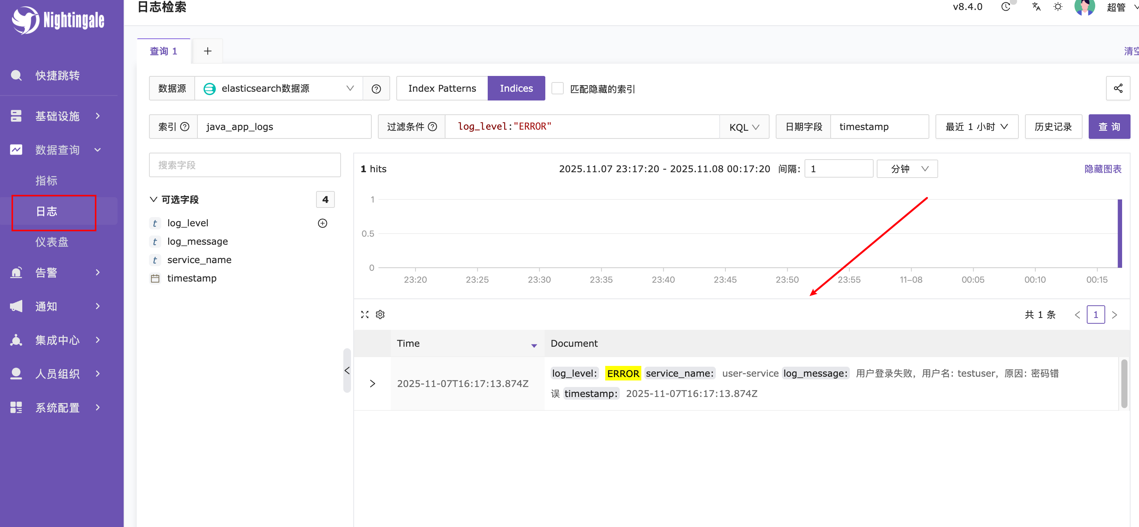Click the clock history icon in header
1139x527 pixels.
click(x=1006, y=7)
